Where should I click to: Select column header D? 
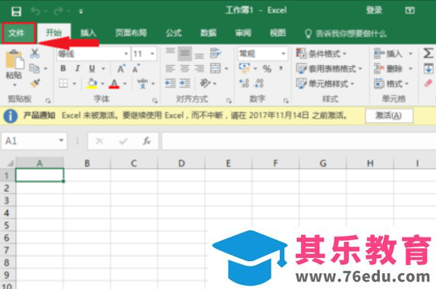pyautogui.click(x=181, y=163)
